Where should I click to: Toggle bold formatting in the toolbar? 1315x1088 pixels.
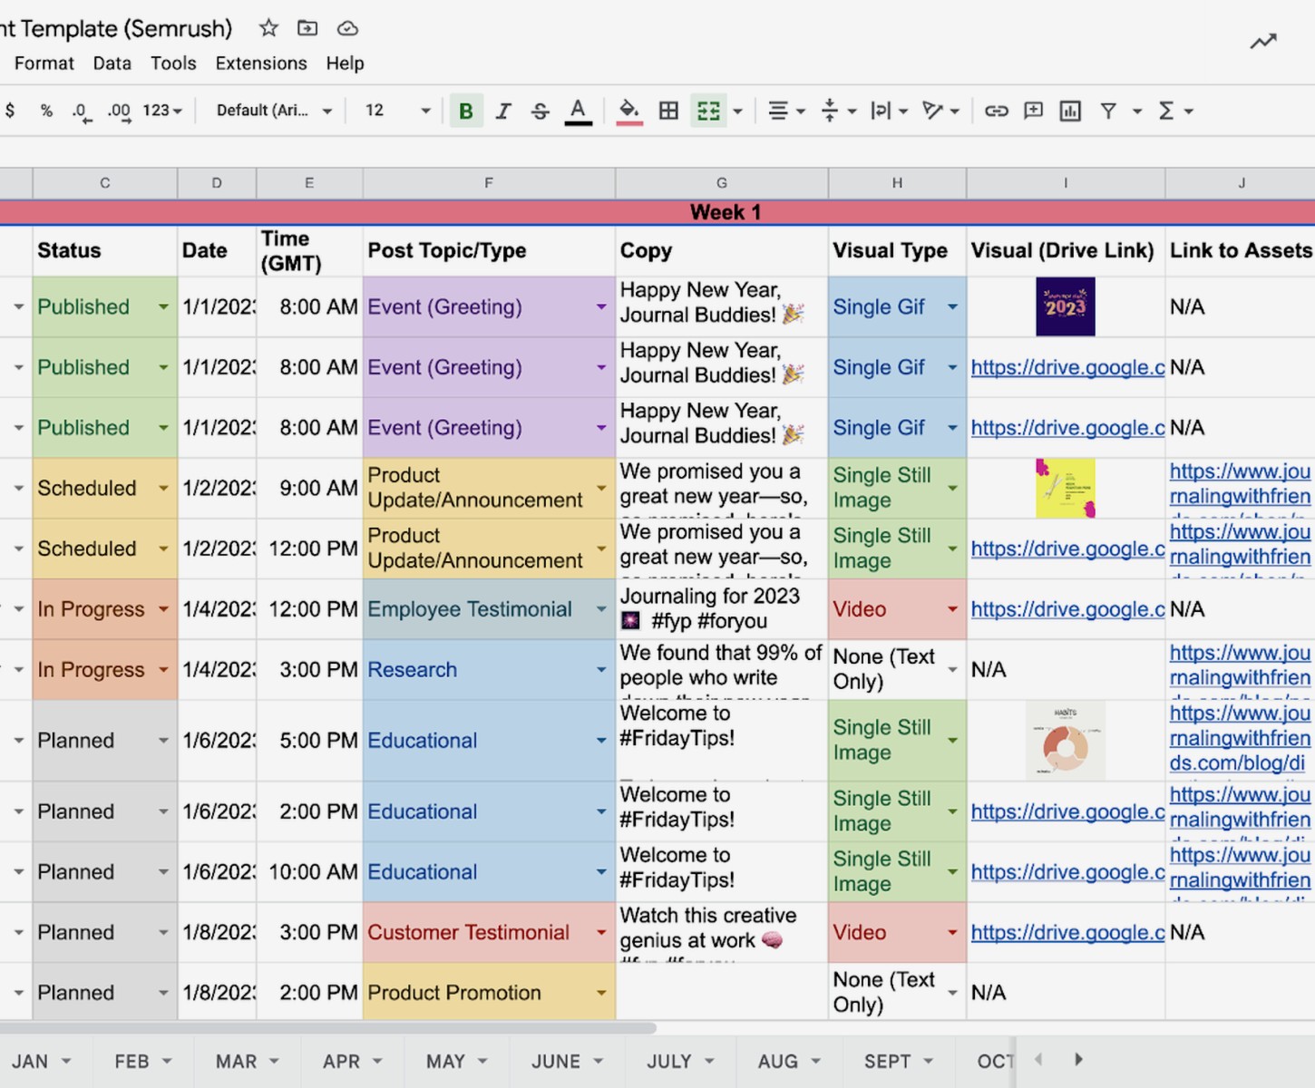pos(466,110)
